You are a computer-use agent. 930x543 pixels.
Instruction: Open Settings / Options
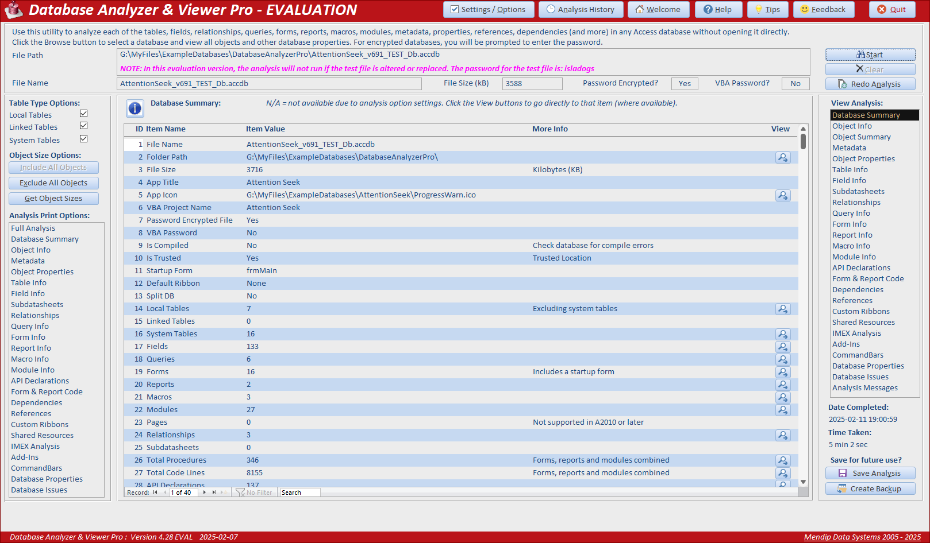click(489, 9)
